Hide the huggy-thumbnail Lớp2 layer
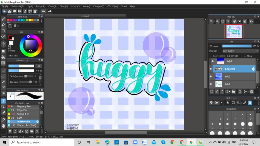This screenshot has height=146, width=260. (211, 84)
